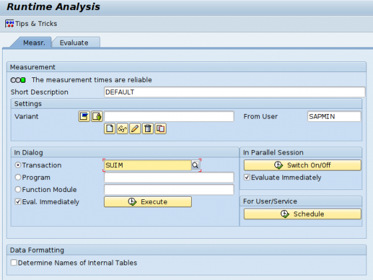Select the Transaction radio button
The width and height of the screenshot is (373, 280).
pyautogui.click(x=18, y=165)
